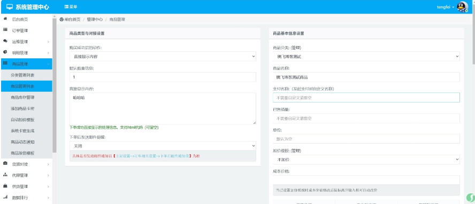Expand 运维管理 with its chevron
Image resolution: width=475 pixels, height=204 pixels.
tap(48, 42)
